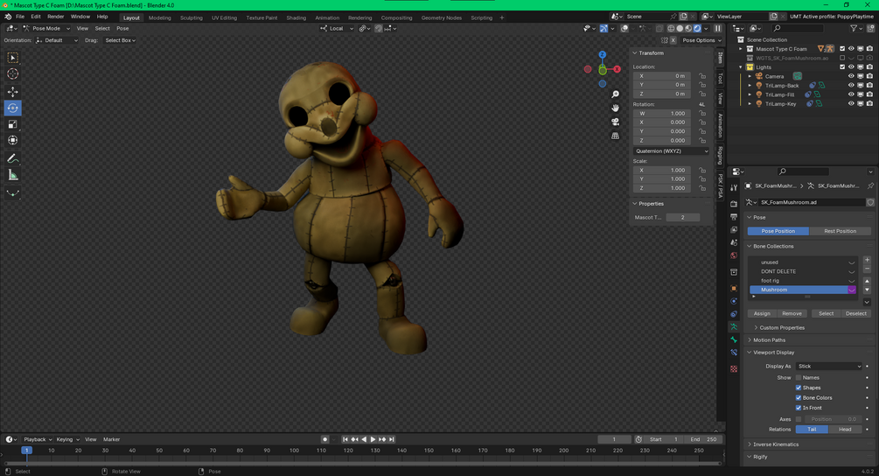Click the camera view icon in viewport
879x476 pixels.
616,122
